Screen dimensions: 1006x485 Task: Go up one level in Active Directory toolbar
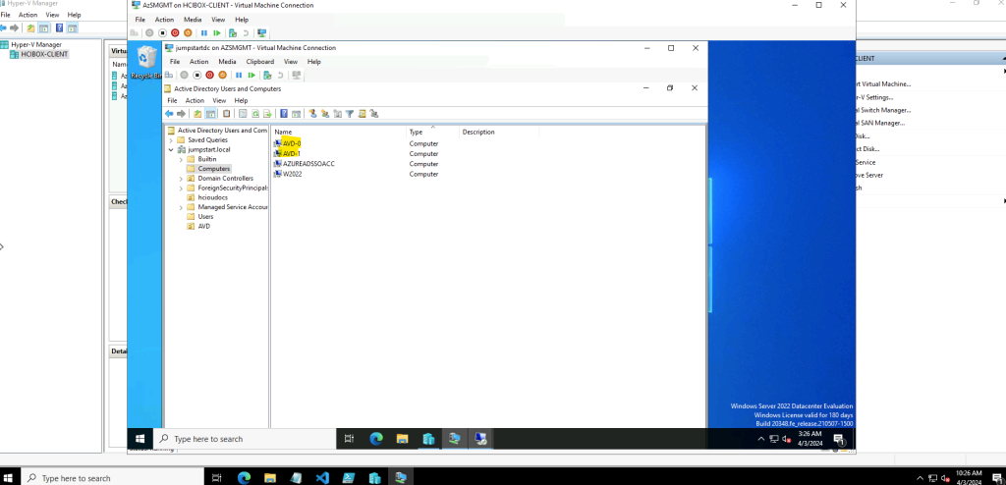197,114
